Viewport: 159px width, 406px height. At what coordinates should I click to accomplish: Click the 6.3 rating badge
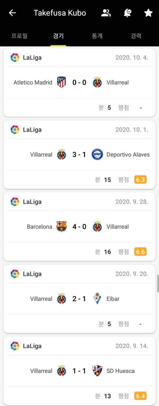point(140,180)
